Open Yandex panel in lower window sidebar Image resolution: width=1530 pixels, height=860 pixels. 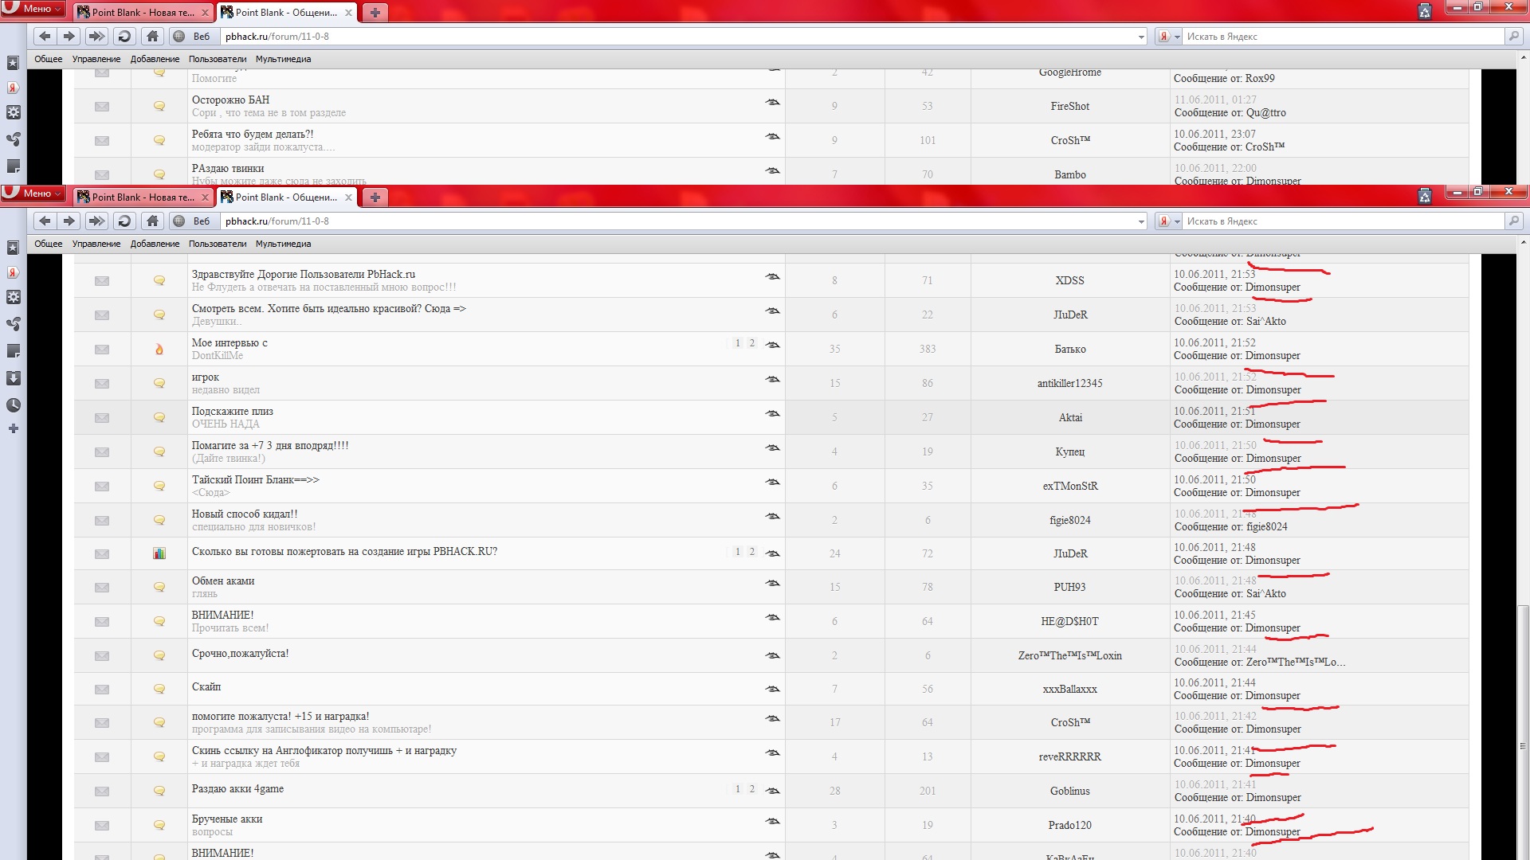click(x=14, y=273)
